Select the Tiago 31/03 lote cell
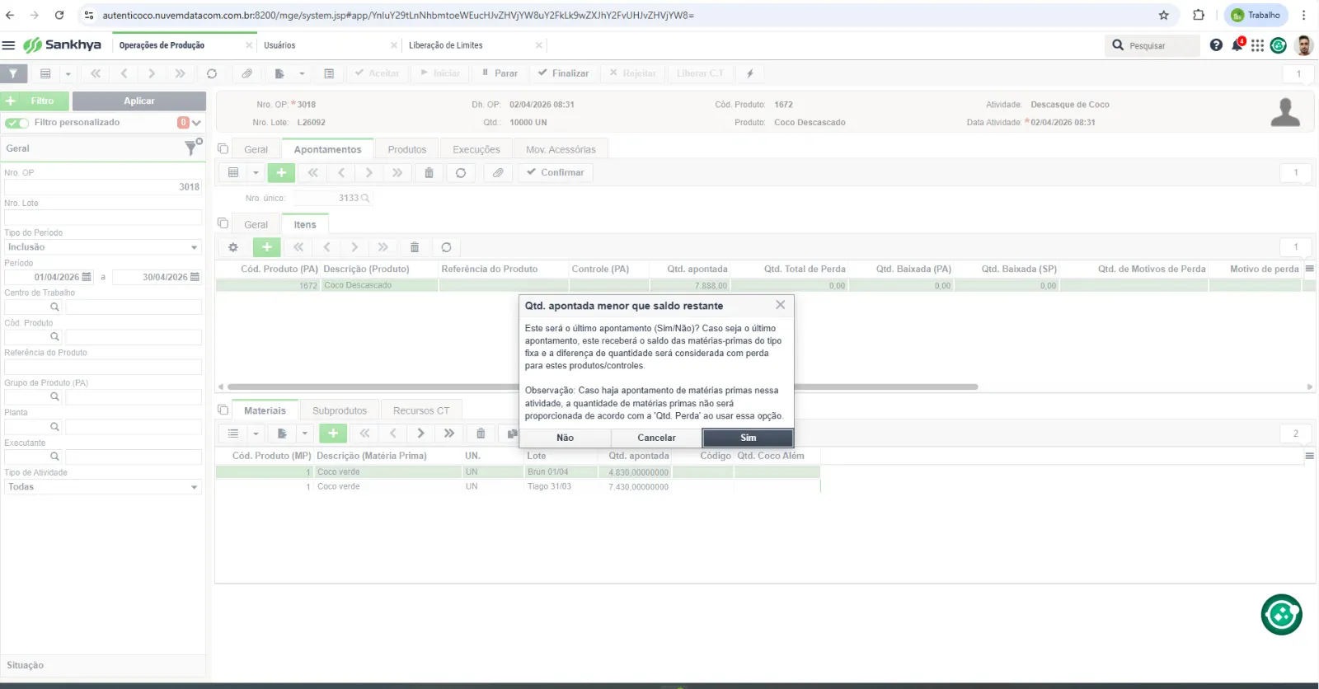This screenshot has height=689, width=1319. pyautogui.click(x=561, y=486)
